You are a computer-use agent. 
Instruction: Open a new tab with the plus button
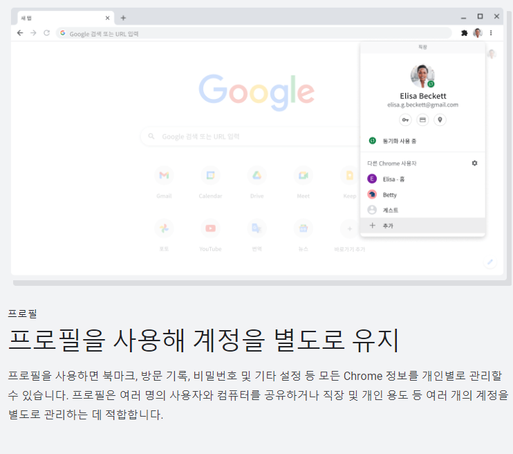[123, 18]
